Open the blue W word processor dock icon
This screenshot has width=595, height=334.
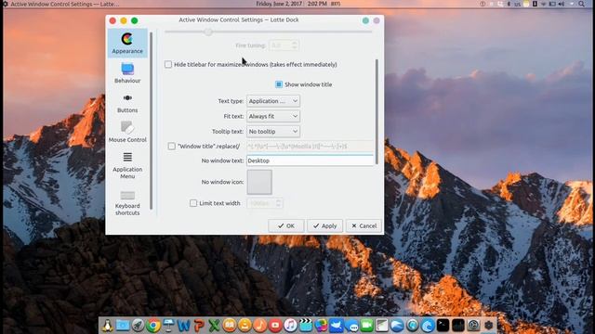pos(184,326)
